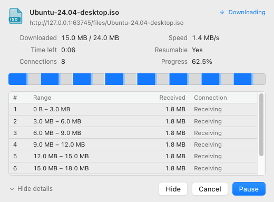Select row with range 15.0 MB – 18.0 MB

[x=133, y=168]
